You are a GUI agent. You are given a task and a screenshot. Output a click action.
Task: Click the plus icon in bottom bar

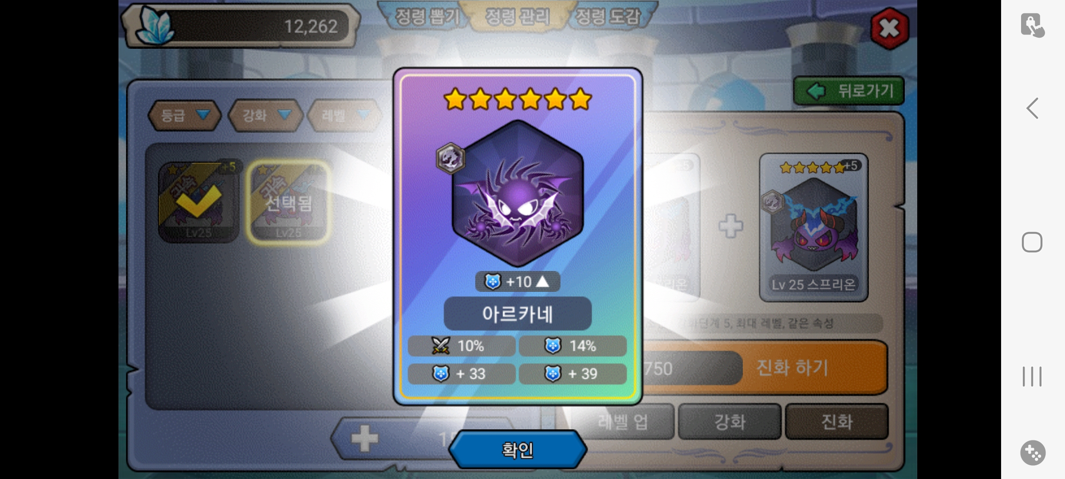[x=364, y=439]
